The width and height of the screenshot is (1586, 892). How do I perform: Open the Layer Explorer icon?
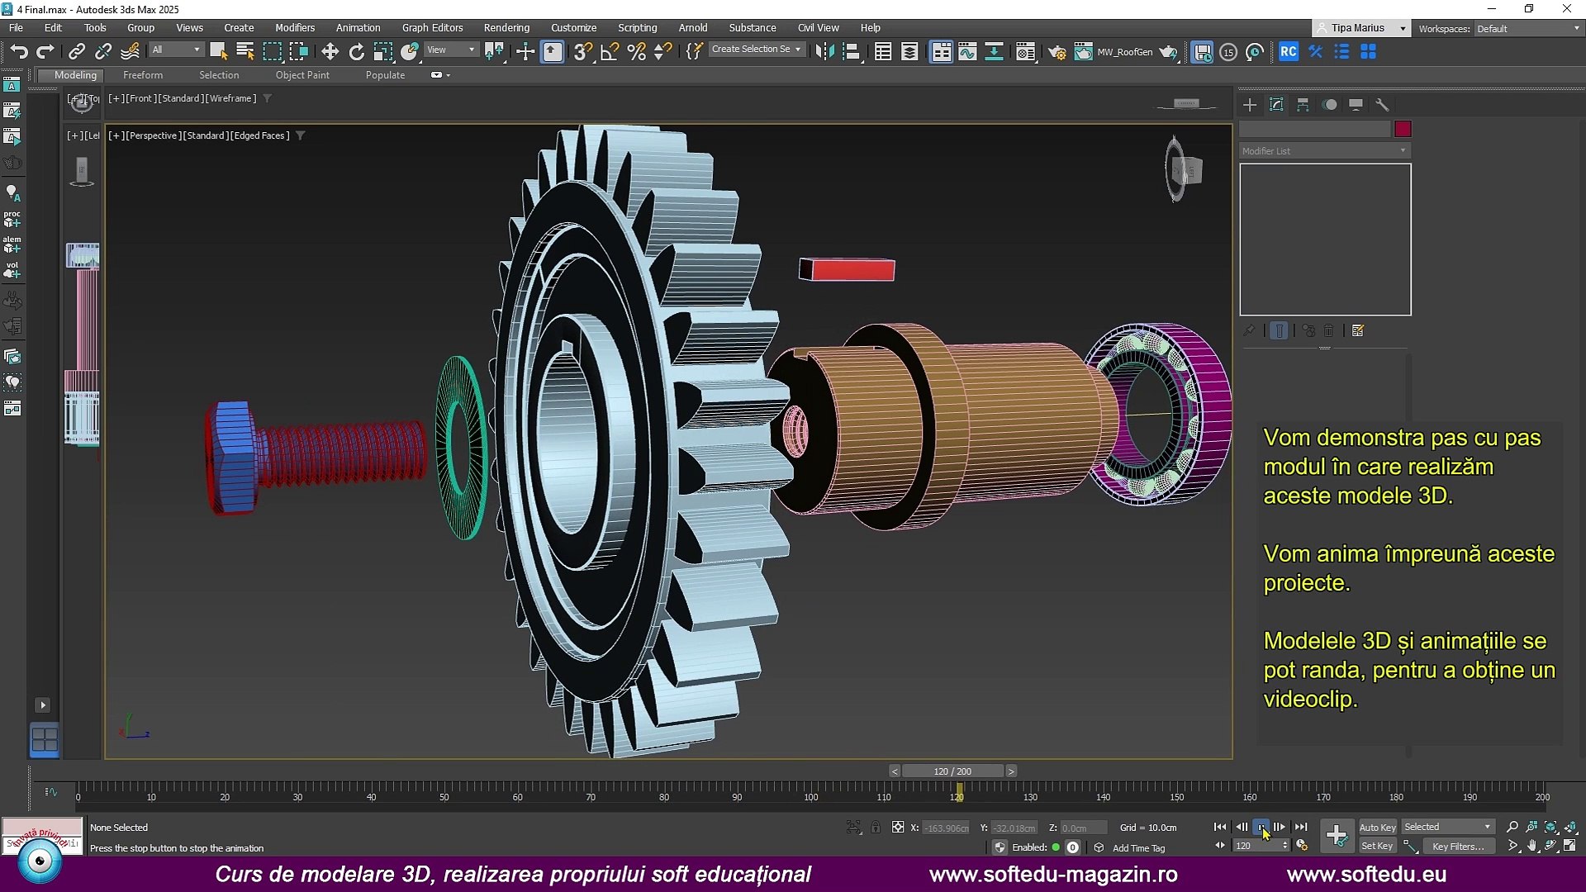point(909,52)
